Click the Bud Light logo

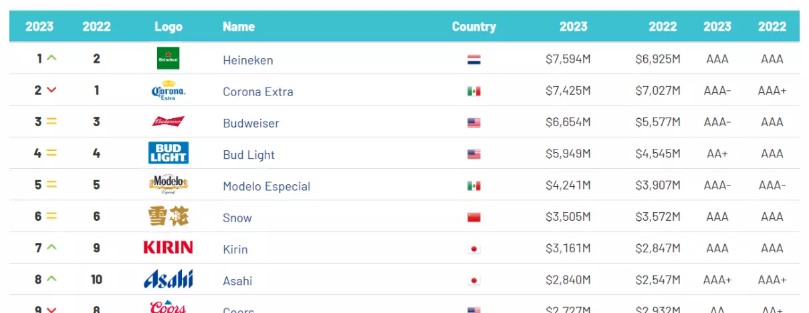(168, 153)
